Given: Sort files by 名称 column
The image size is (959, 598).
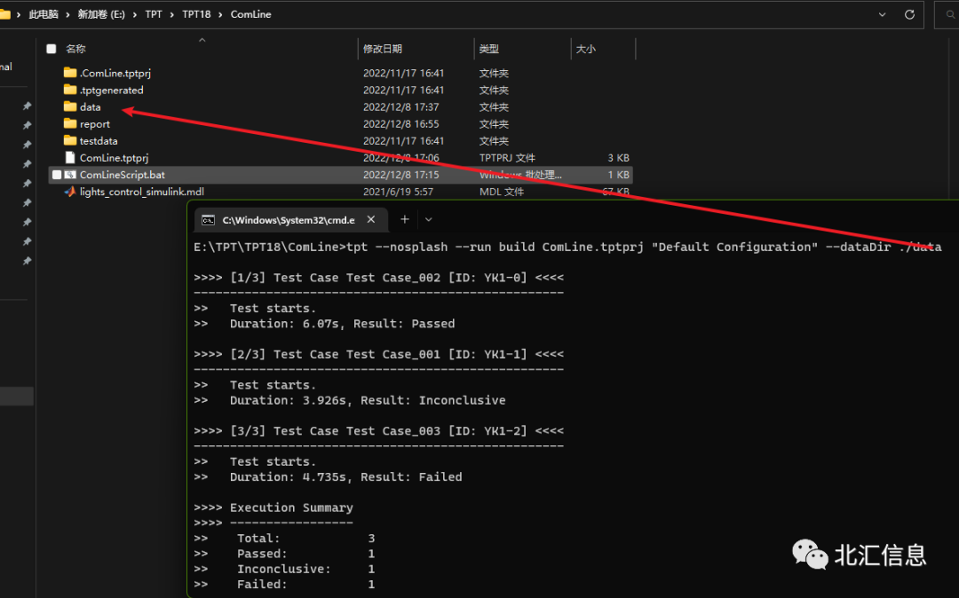Looking at the screenshot, I should (75, 49).
